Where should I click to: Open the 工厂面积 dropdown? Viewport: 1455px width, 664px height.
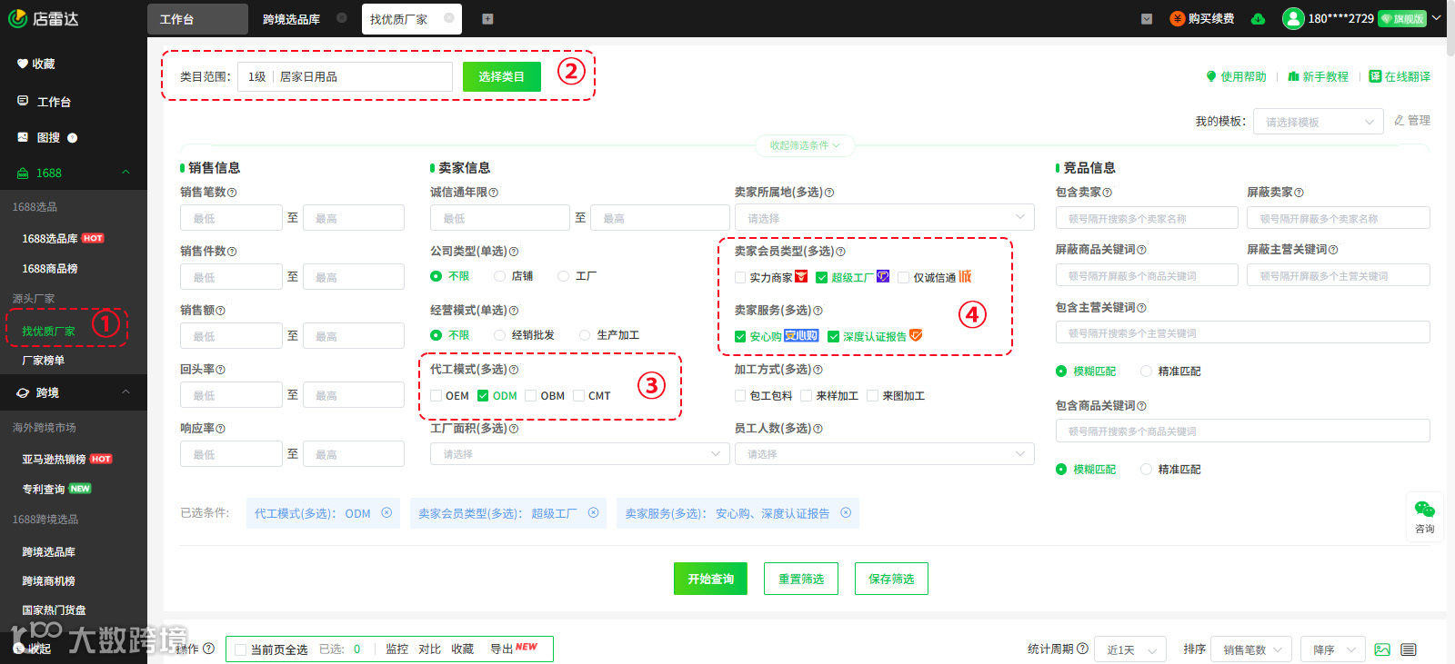(579, 454)
